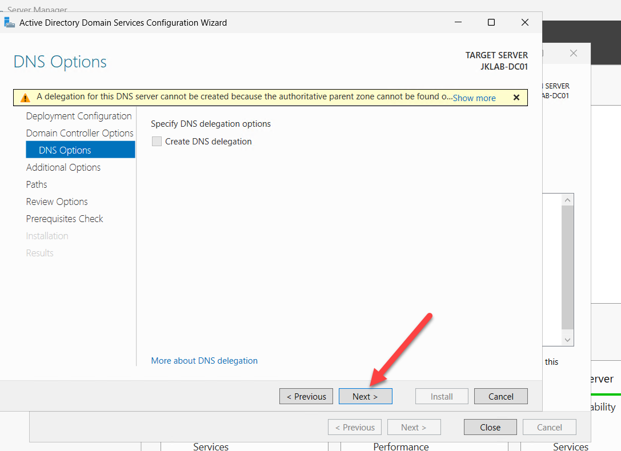Viewport: 621px width, 451px height.
Task: Close the background wizard window with X
Action: pos(574,53)
